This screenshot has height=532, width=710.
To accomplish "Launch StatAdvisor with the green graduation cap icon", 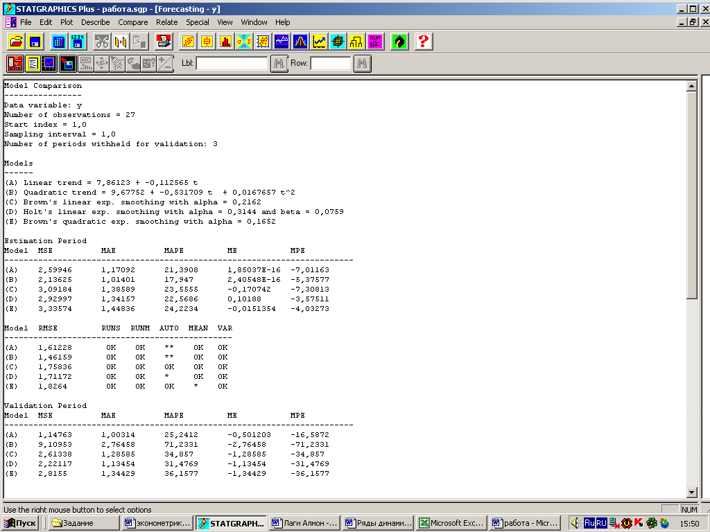I will (399, 42).
